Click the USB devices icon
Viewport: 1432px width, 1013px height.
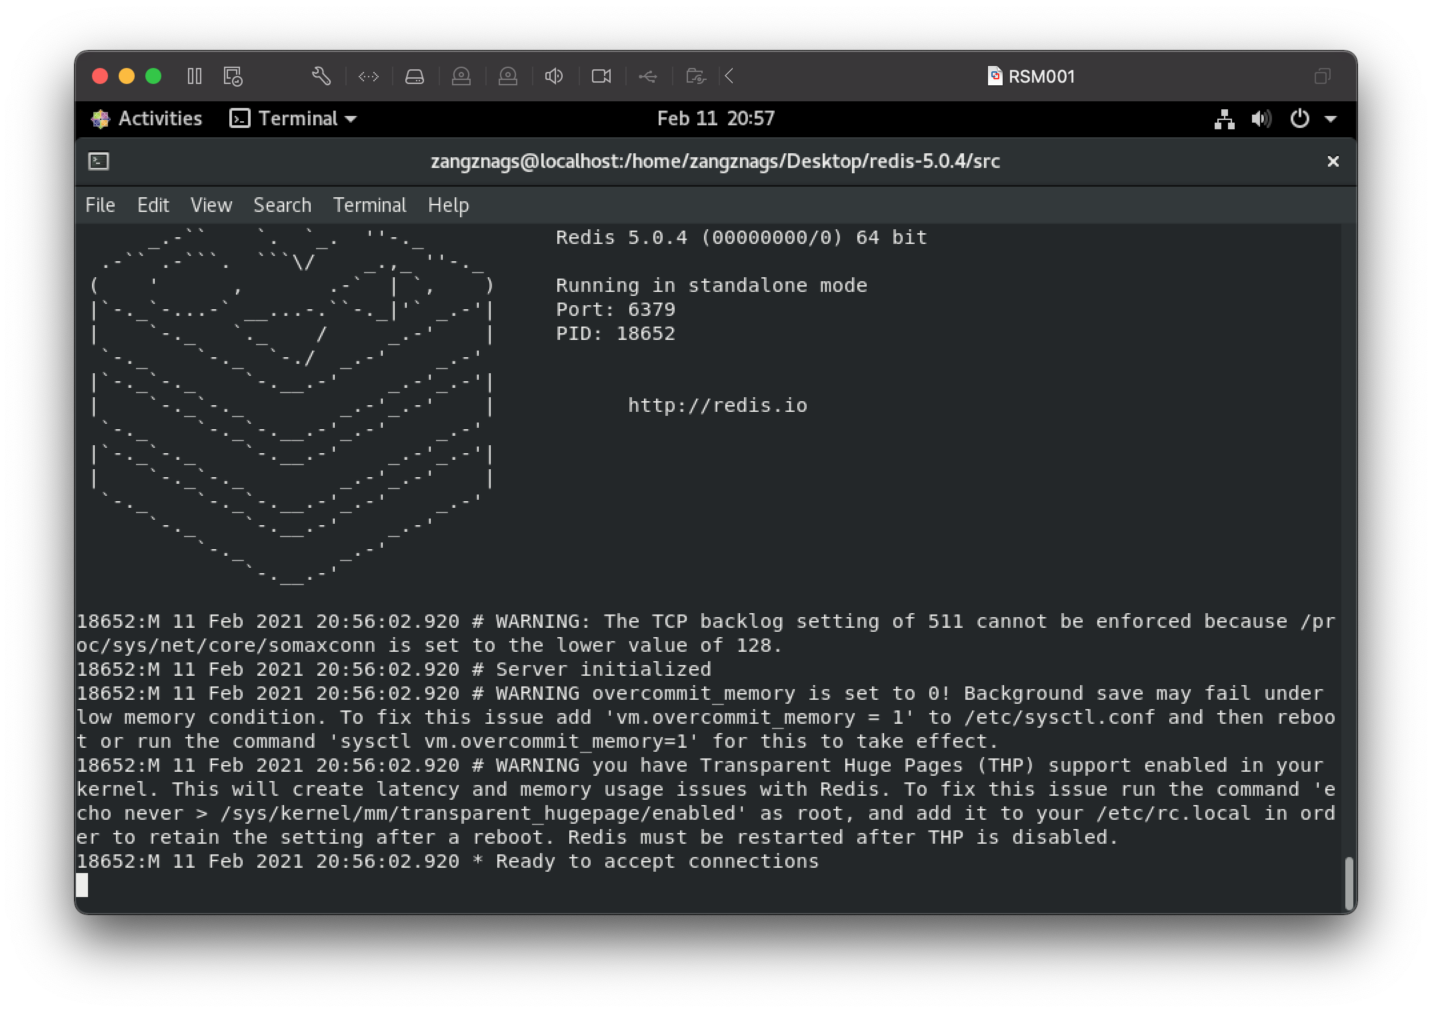pos(647,77)
